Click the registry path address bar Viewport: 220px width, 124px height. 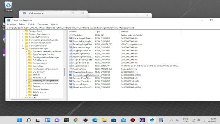click(x=113, y=28)
